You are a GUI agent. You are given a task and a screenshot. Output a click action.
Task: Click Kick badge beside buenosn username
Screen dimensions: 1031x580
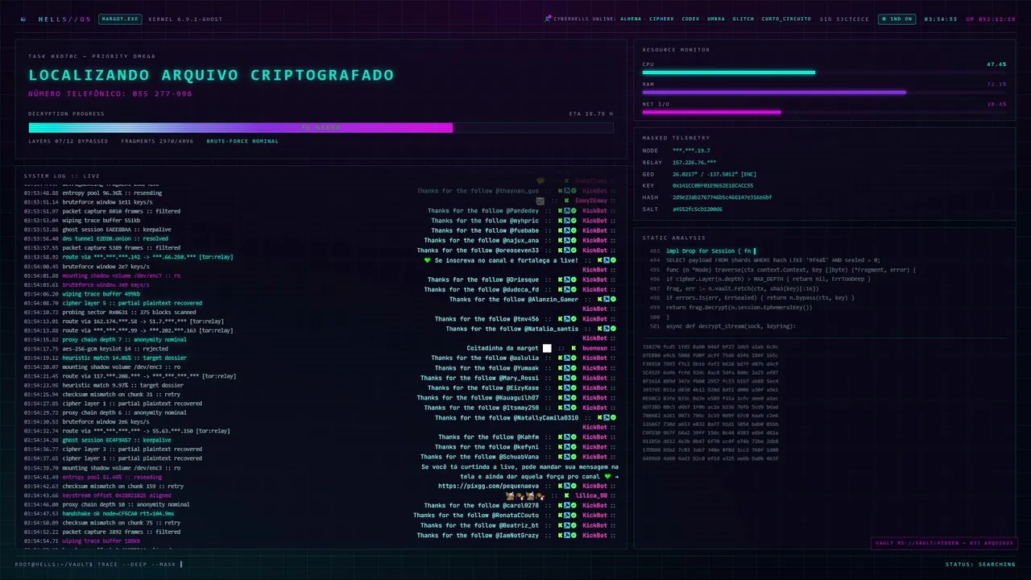point(573,348)
